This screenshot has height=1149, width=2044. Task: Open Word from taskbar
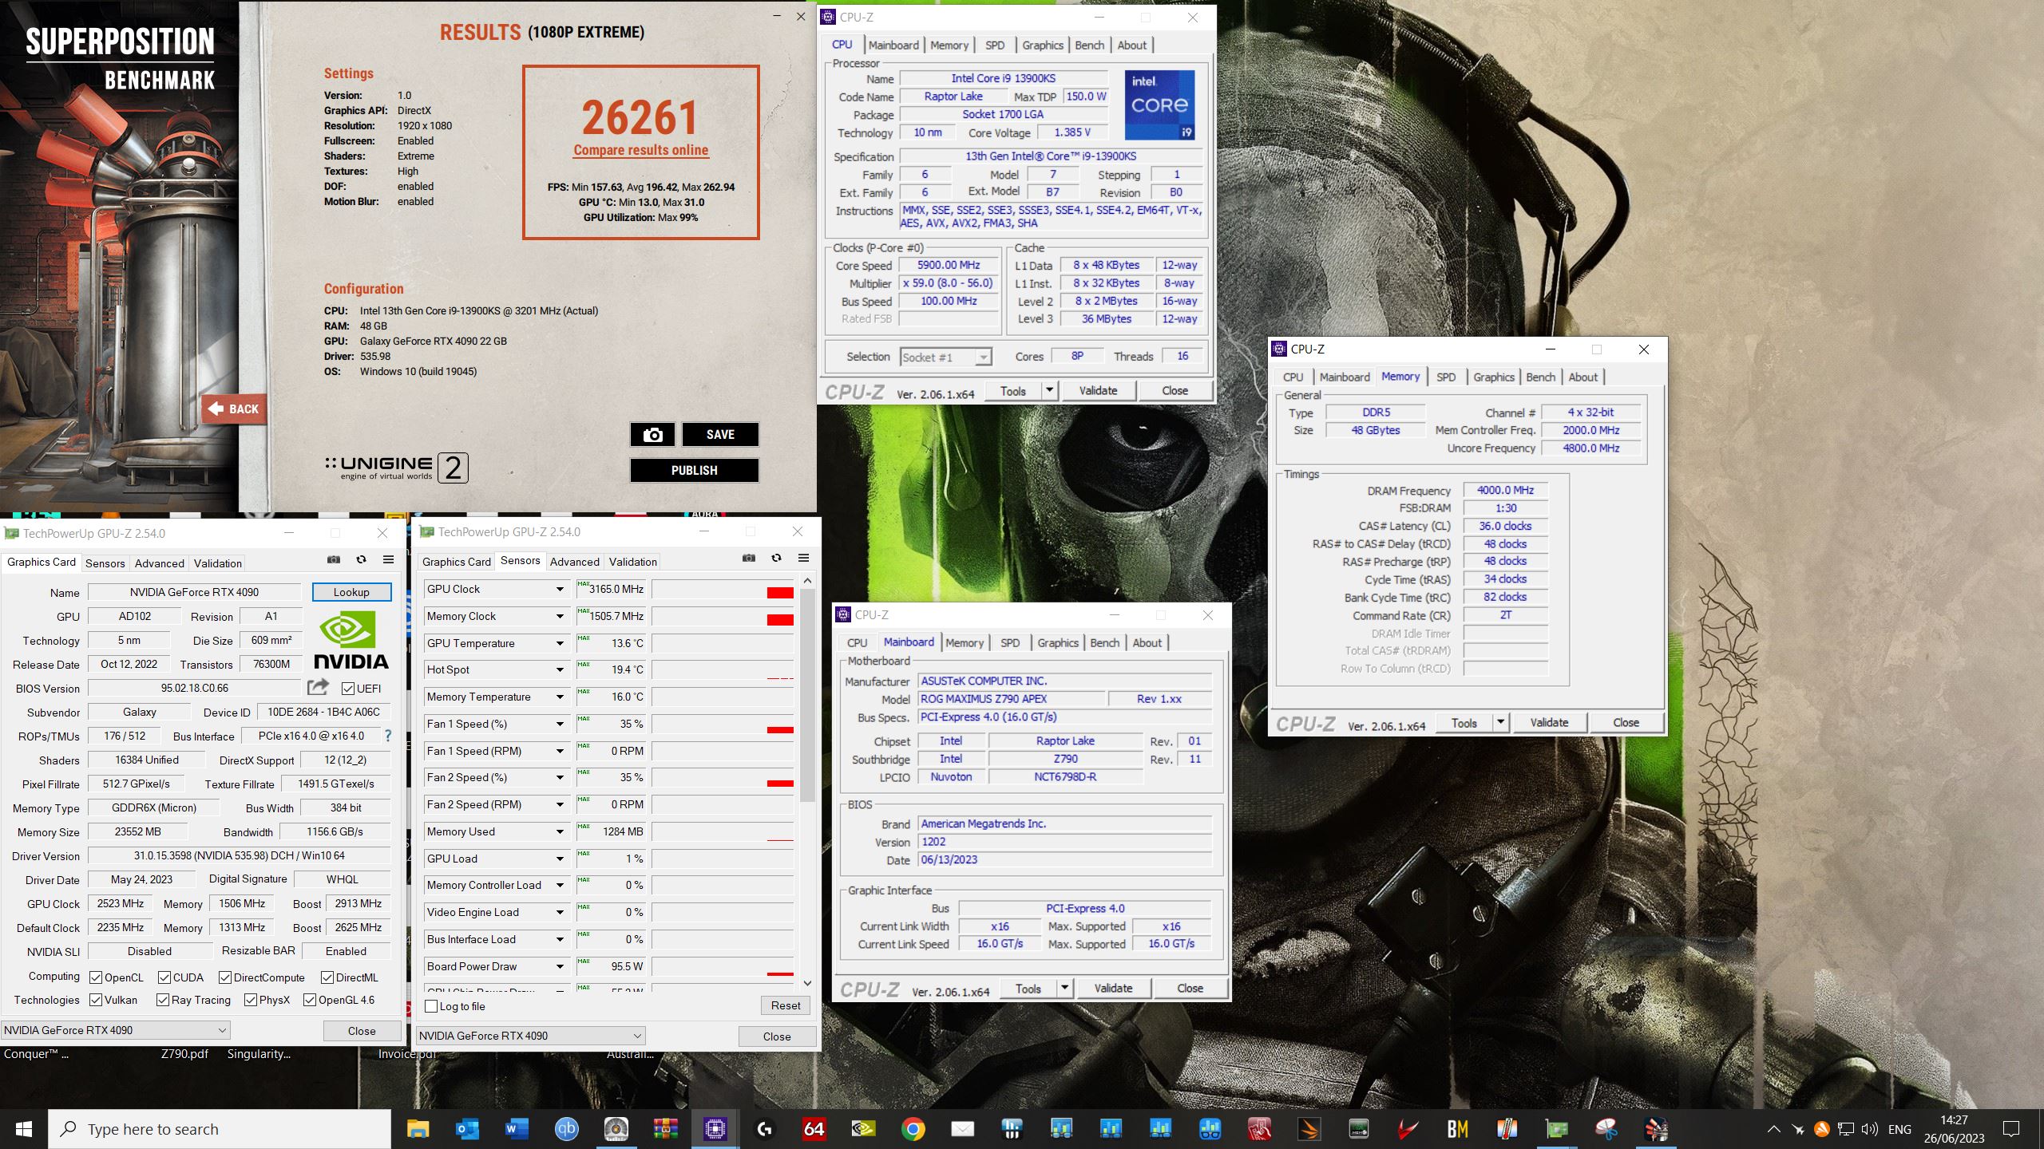(x=517, y=1129)
